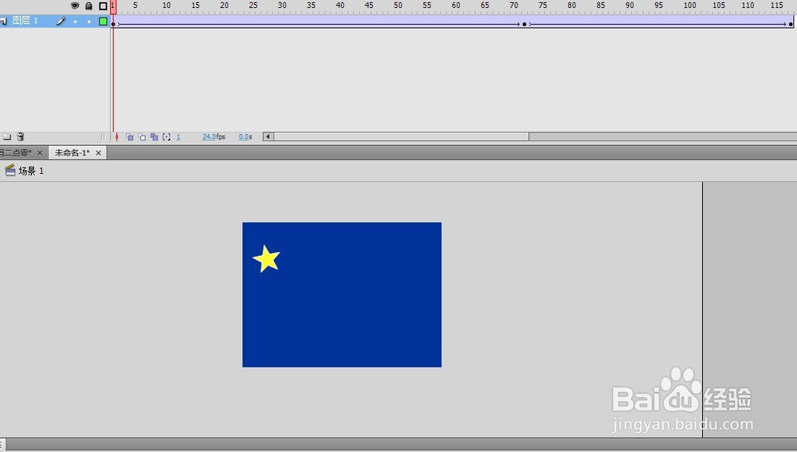797x452 pixels.
Task: Lock 图层 1 using its lock dot
Action: [x=89, y=22]
